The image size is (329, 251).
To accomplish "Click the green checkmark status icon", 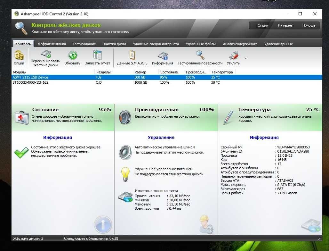I will pos(21,152).
